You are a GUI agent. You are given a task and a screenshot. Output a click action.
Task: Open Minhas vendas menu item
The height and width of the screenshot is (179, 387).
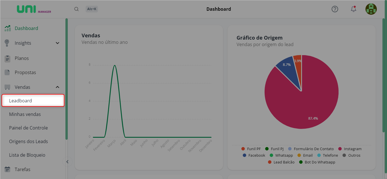click(x=25, y=115)
